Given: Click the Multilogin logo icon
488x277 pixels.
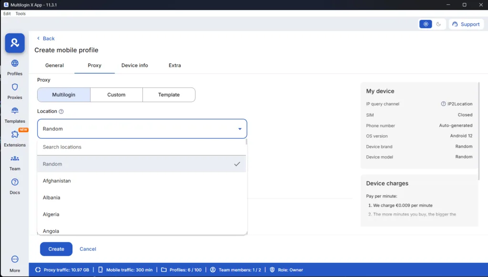Looking at the screenshot, I should (15, 43).
